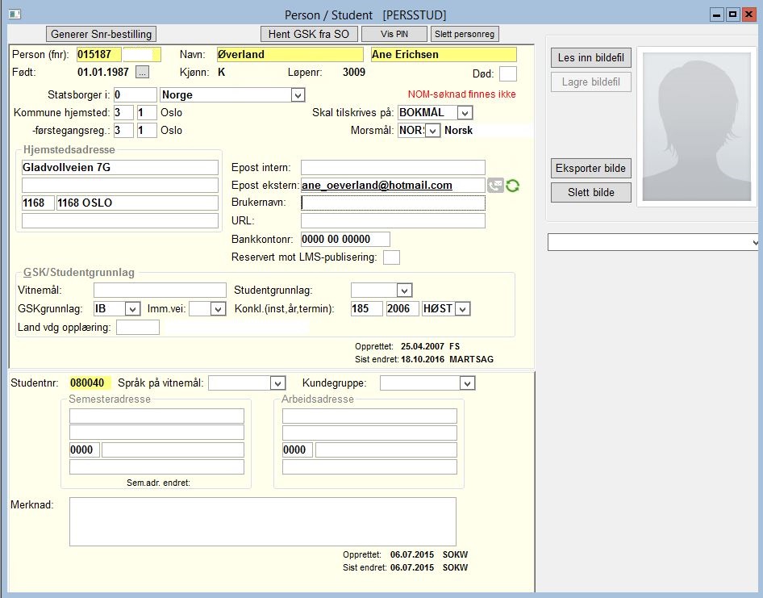Click the Konkl. year field 2006
Screen dimensions: 763x598
pyautogui.click(x=402, y=309)
